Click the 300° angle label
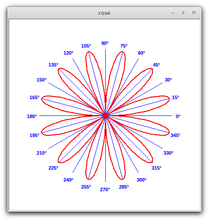The width and height of the screenshot is (208, 219). coord(141,180)
